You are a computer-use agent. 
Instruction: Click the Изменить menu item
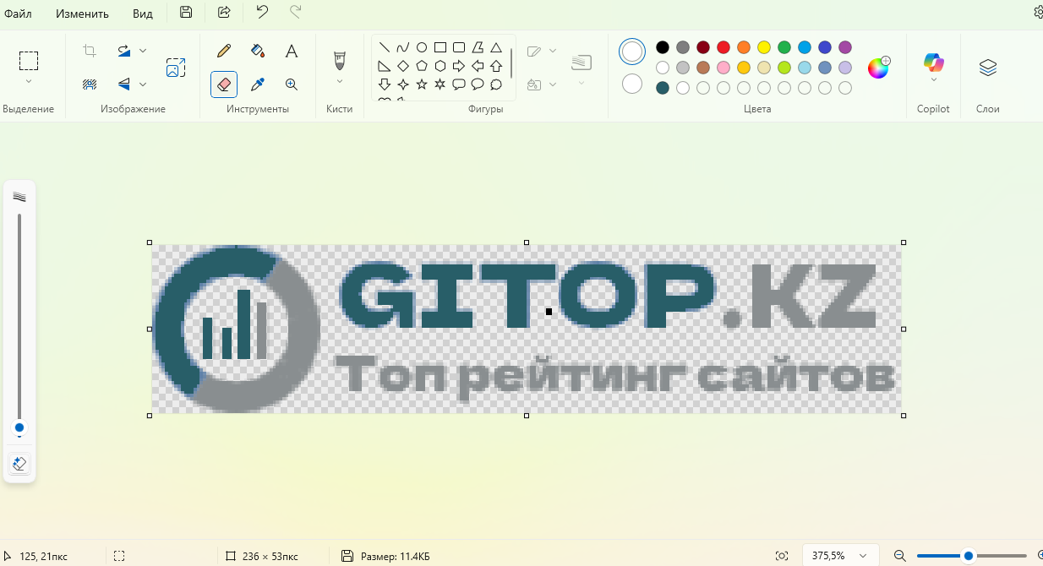[82, 14]
